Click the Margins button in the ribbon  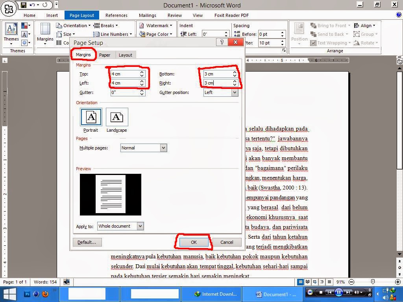44,35
